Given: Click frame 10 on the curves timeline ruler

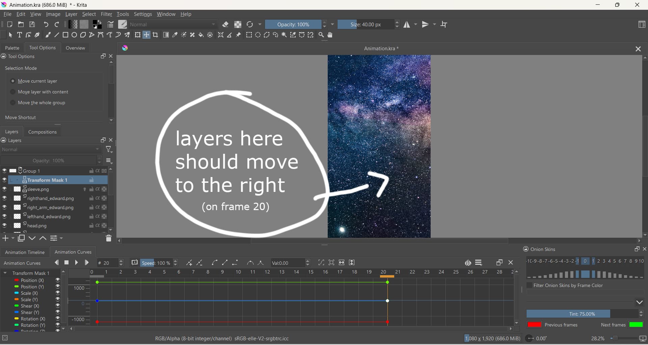Looking at the screenshot, I should click(238, 272).
